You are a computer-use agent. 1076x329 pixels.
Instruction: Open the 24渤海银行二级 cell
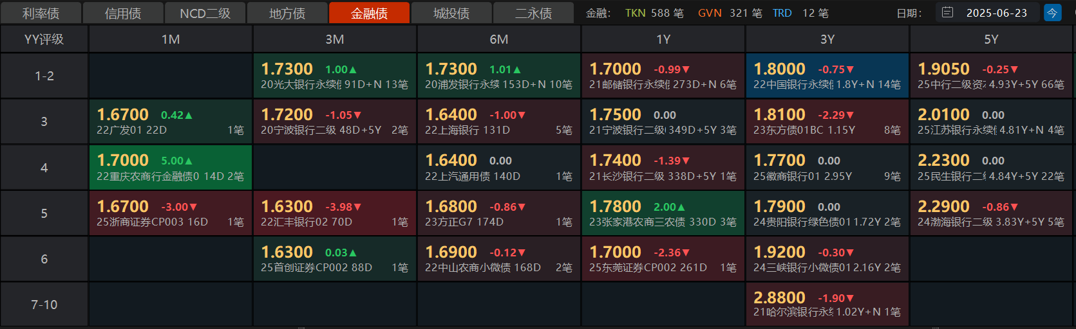991,213
